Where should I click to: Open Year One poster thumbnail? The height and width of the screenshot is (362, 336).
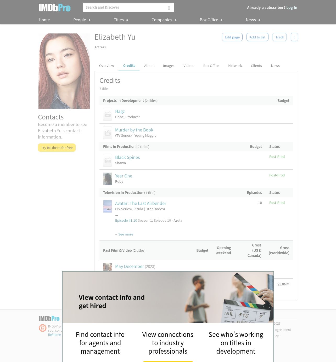pyautogui.click(x=108, y=179)
